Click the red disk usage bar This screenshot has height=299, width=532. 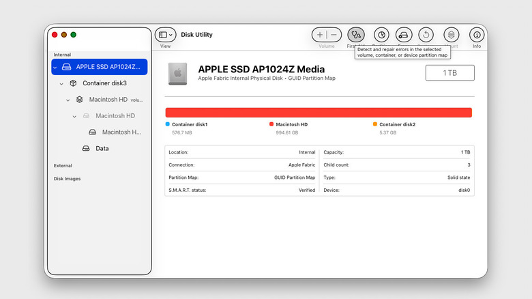(x=319, y=113)
